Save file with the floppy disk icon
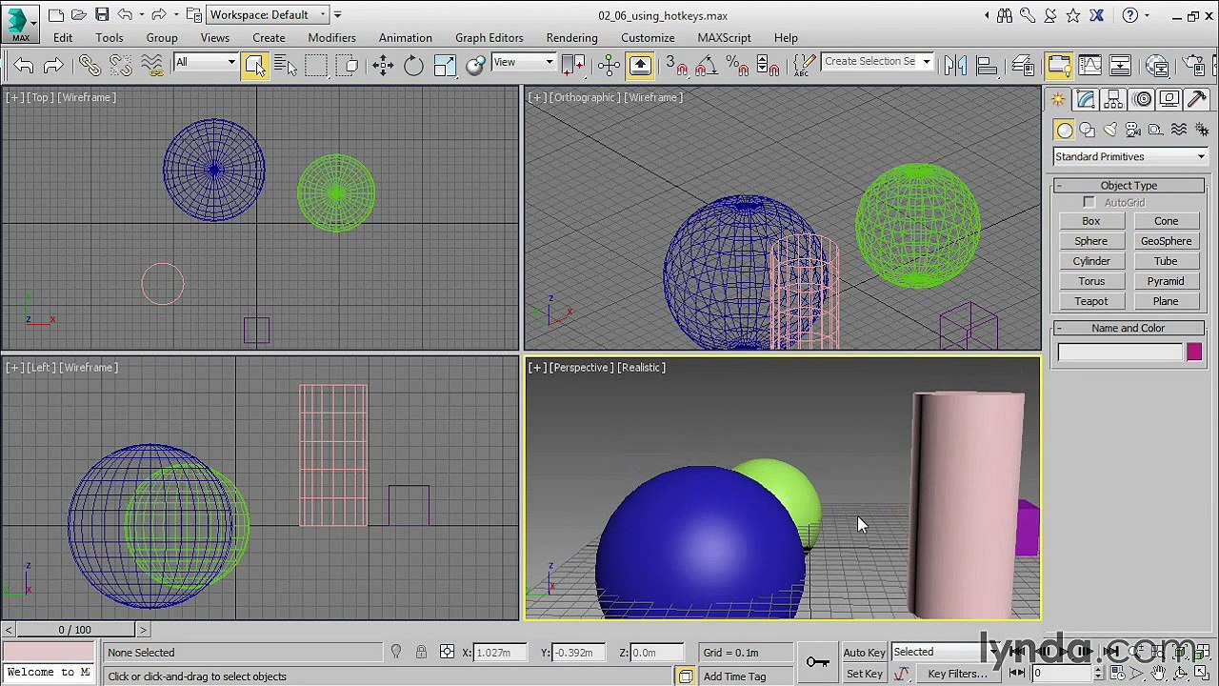Image resolution: width=1219 pixels, height=686 pixels. click(102, 14)
